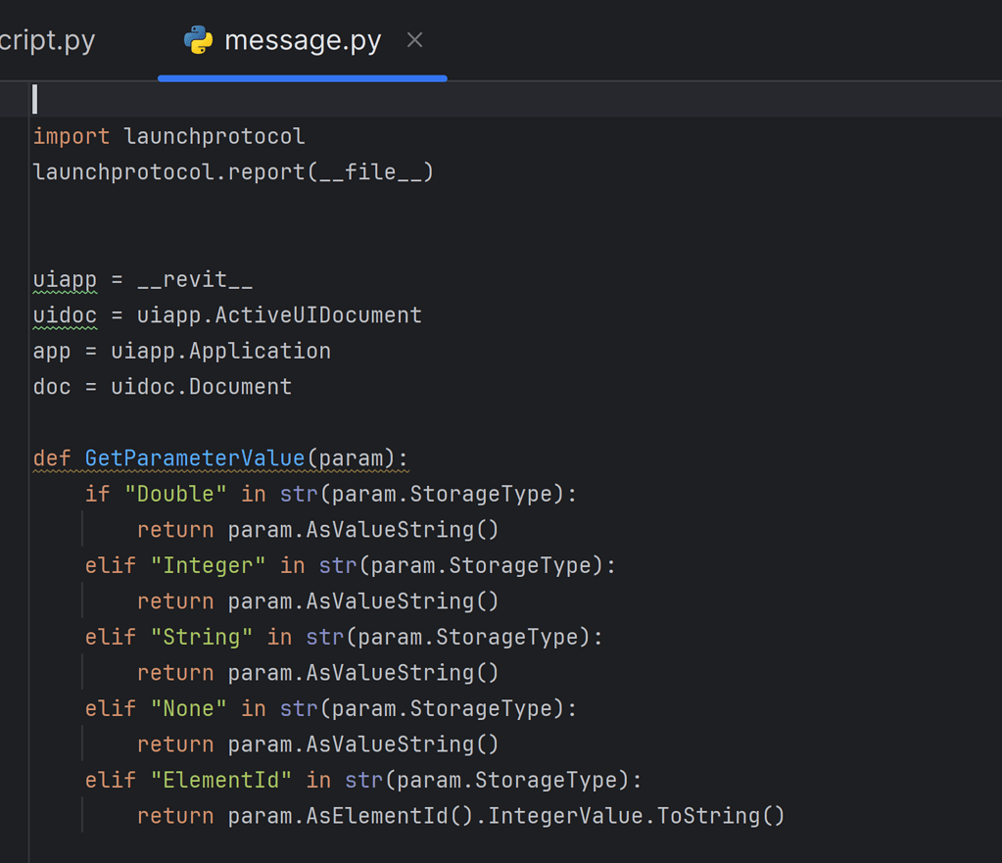Click the "Integer" string literal
The height and width of the screenshot is (863, 1002).
click(208, 565)
